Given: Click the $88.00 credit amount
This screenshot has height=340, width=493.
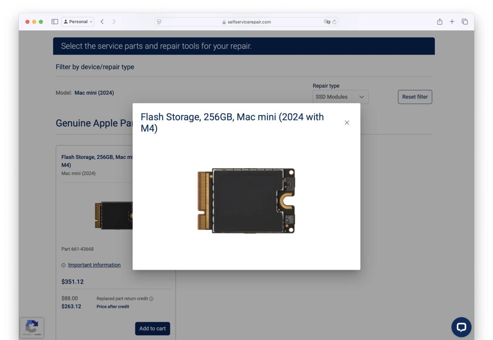Looking at the screenshot, I should click(x=70, y=298).
